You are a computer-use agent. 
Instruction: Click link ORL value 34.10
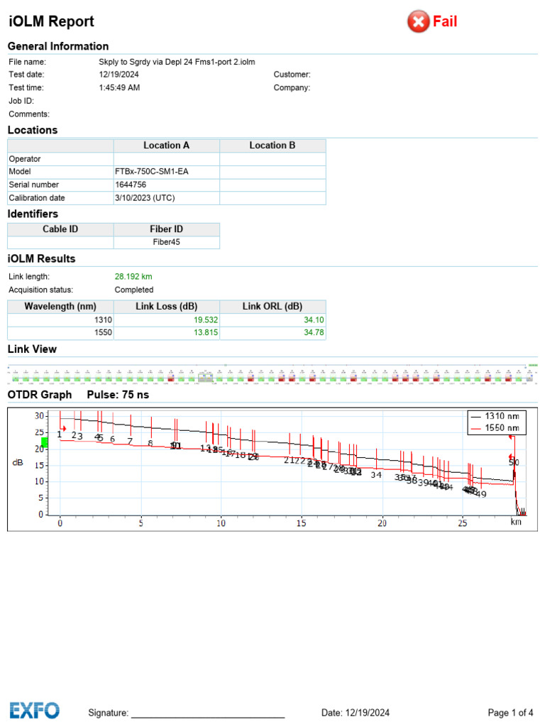click(x=314, y=320)
